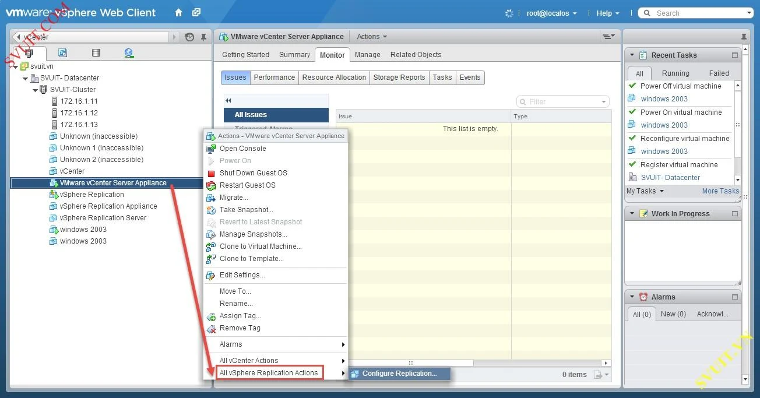The image size is (760, 398).
Task: Click the Clone to Virtual Machine icon
Action: coord(211,246)
